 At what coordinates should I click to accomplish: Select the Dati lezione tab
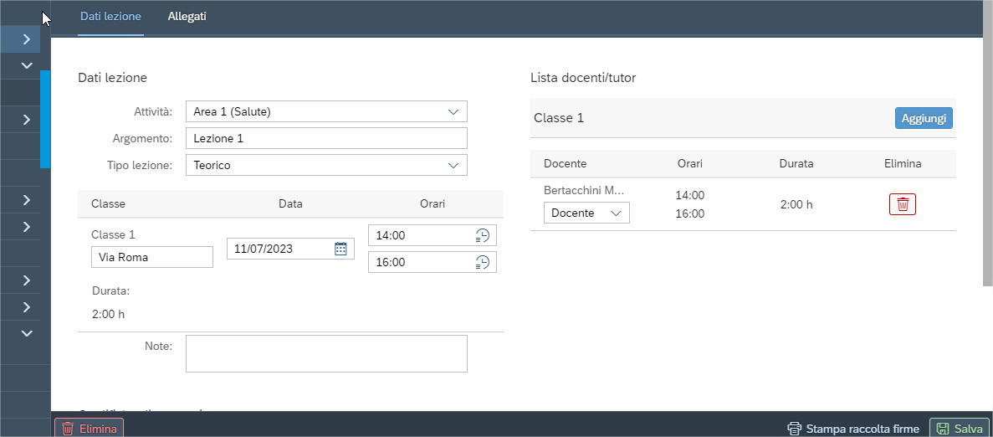(110, 17)
